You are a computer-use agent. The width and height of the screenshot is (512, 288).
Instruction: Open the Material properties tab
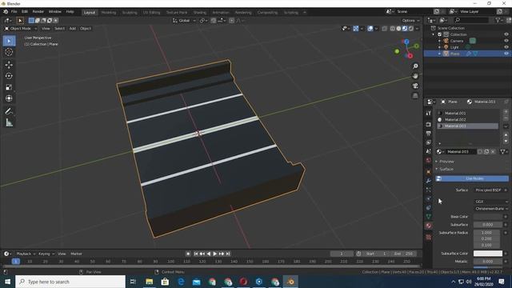tap(429, 226)
